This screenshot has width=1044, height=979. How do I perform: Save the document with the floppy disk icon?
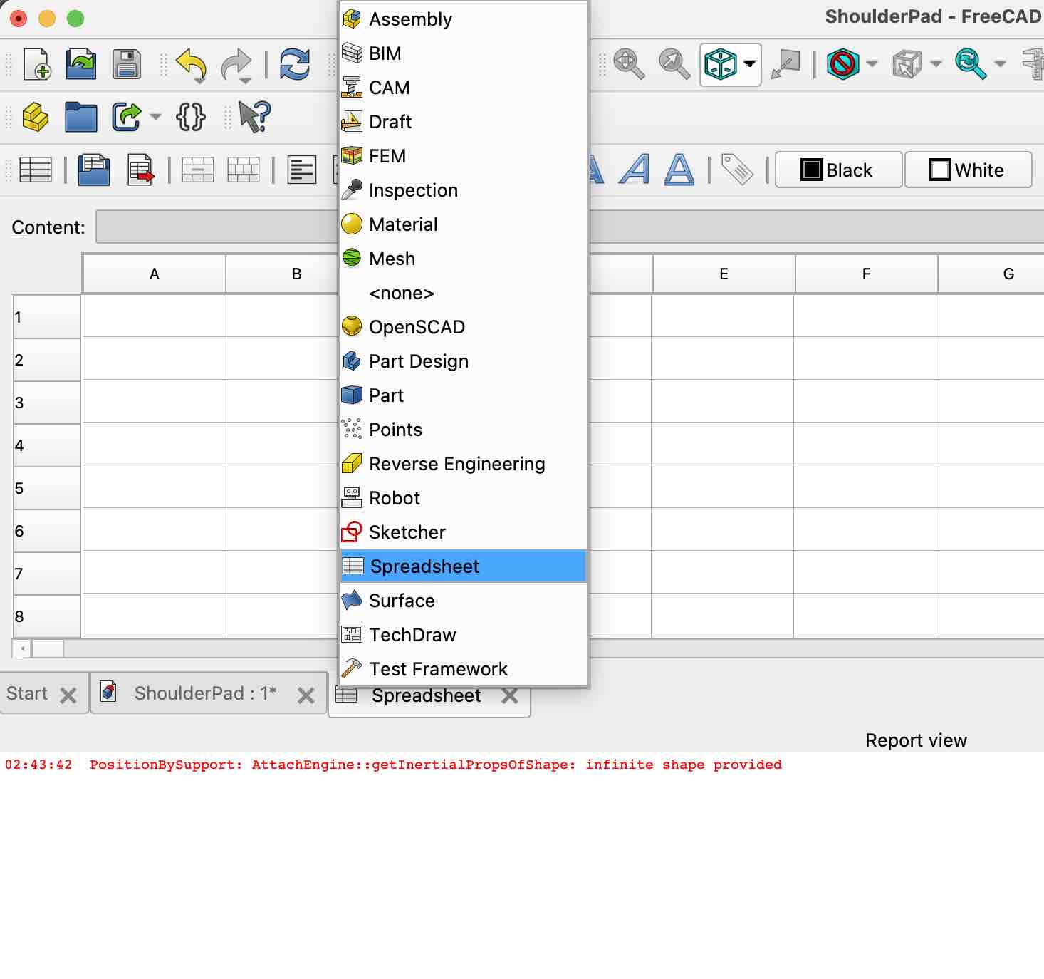click(x=126, y=64)
